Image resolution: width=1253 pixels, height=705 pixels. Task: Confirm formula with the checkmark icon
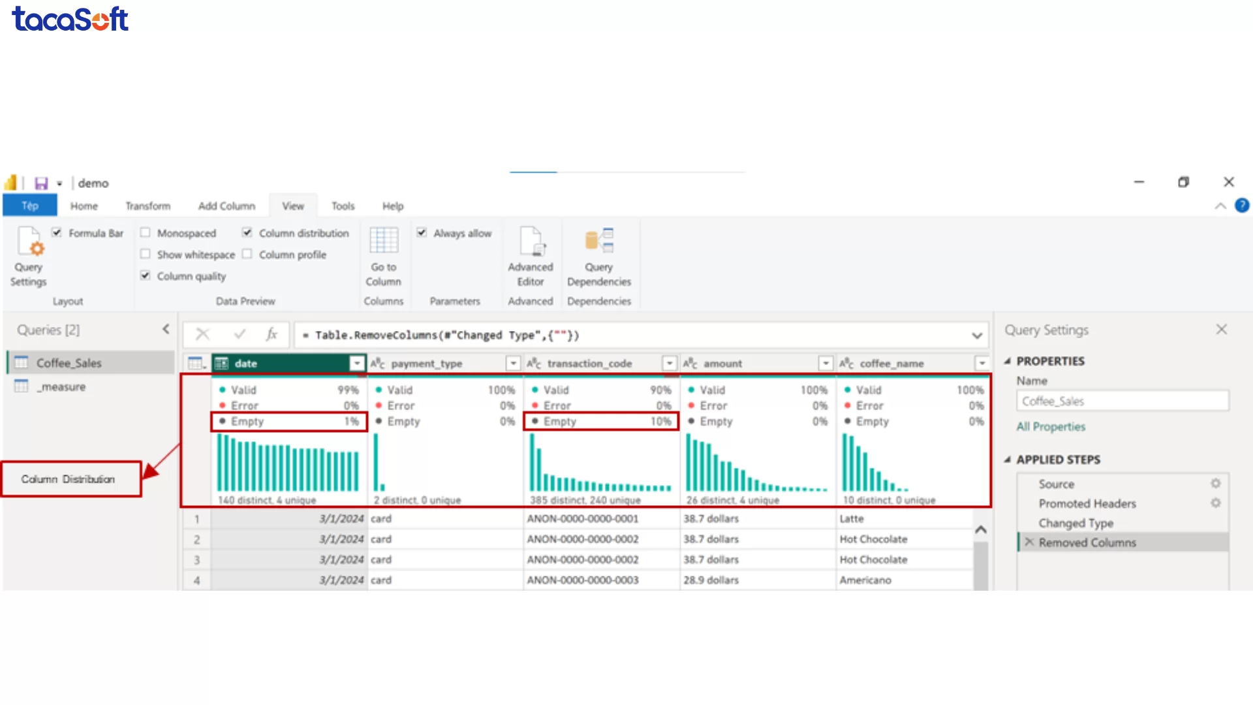(x=240, y=334)
